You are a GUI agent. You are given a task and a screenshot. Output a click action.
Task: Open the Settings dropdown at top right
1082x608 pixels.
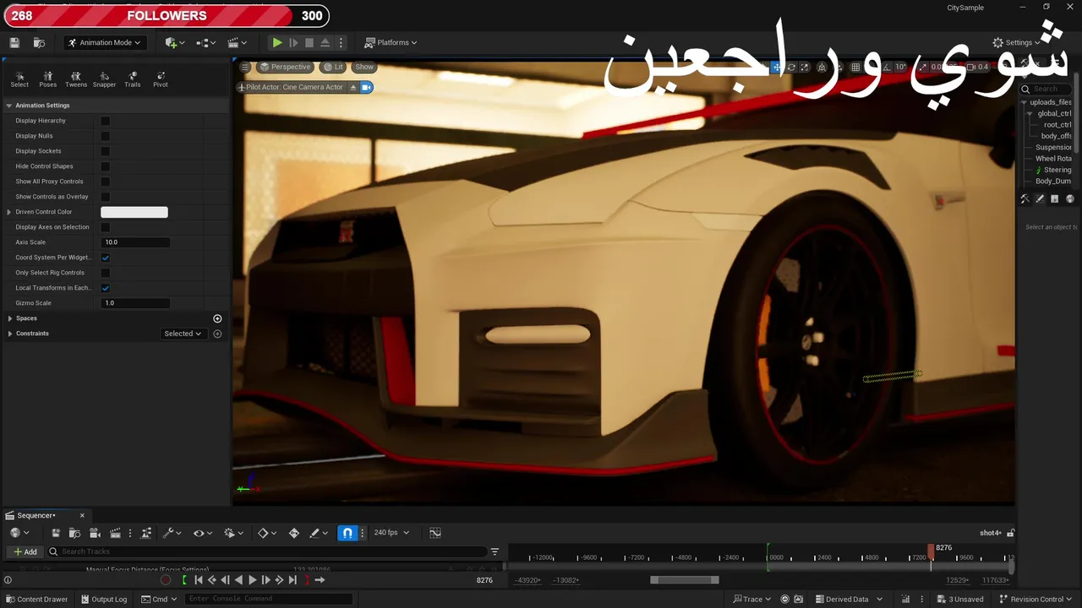[1017, 42]
